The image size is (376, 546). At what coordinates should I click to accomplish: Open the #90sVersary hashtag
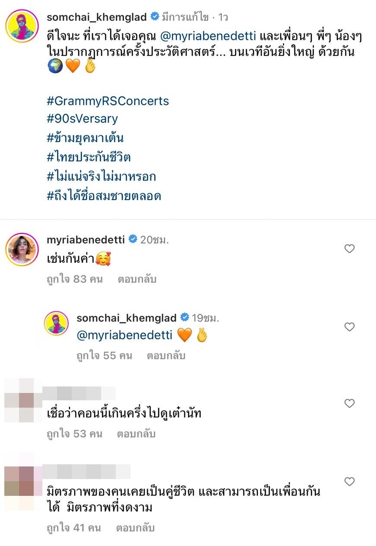tap(82, 118)
